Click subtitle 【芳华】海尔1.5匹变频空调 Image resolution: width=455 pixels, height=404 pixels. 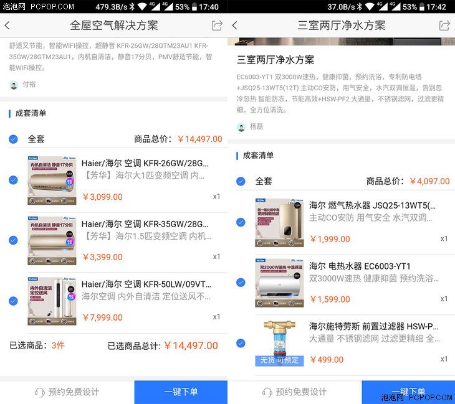click(147, 237)
